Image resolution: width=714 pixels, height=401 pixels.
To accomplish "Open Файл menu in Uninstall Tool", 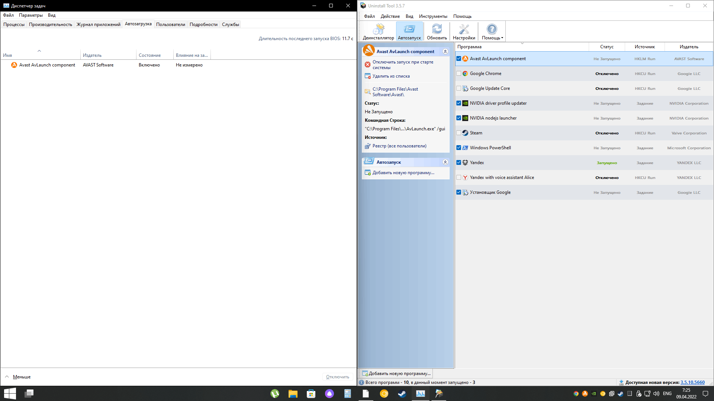I will [369, 16].
